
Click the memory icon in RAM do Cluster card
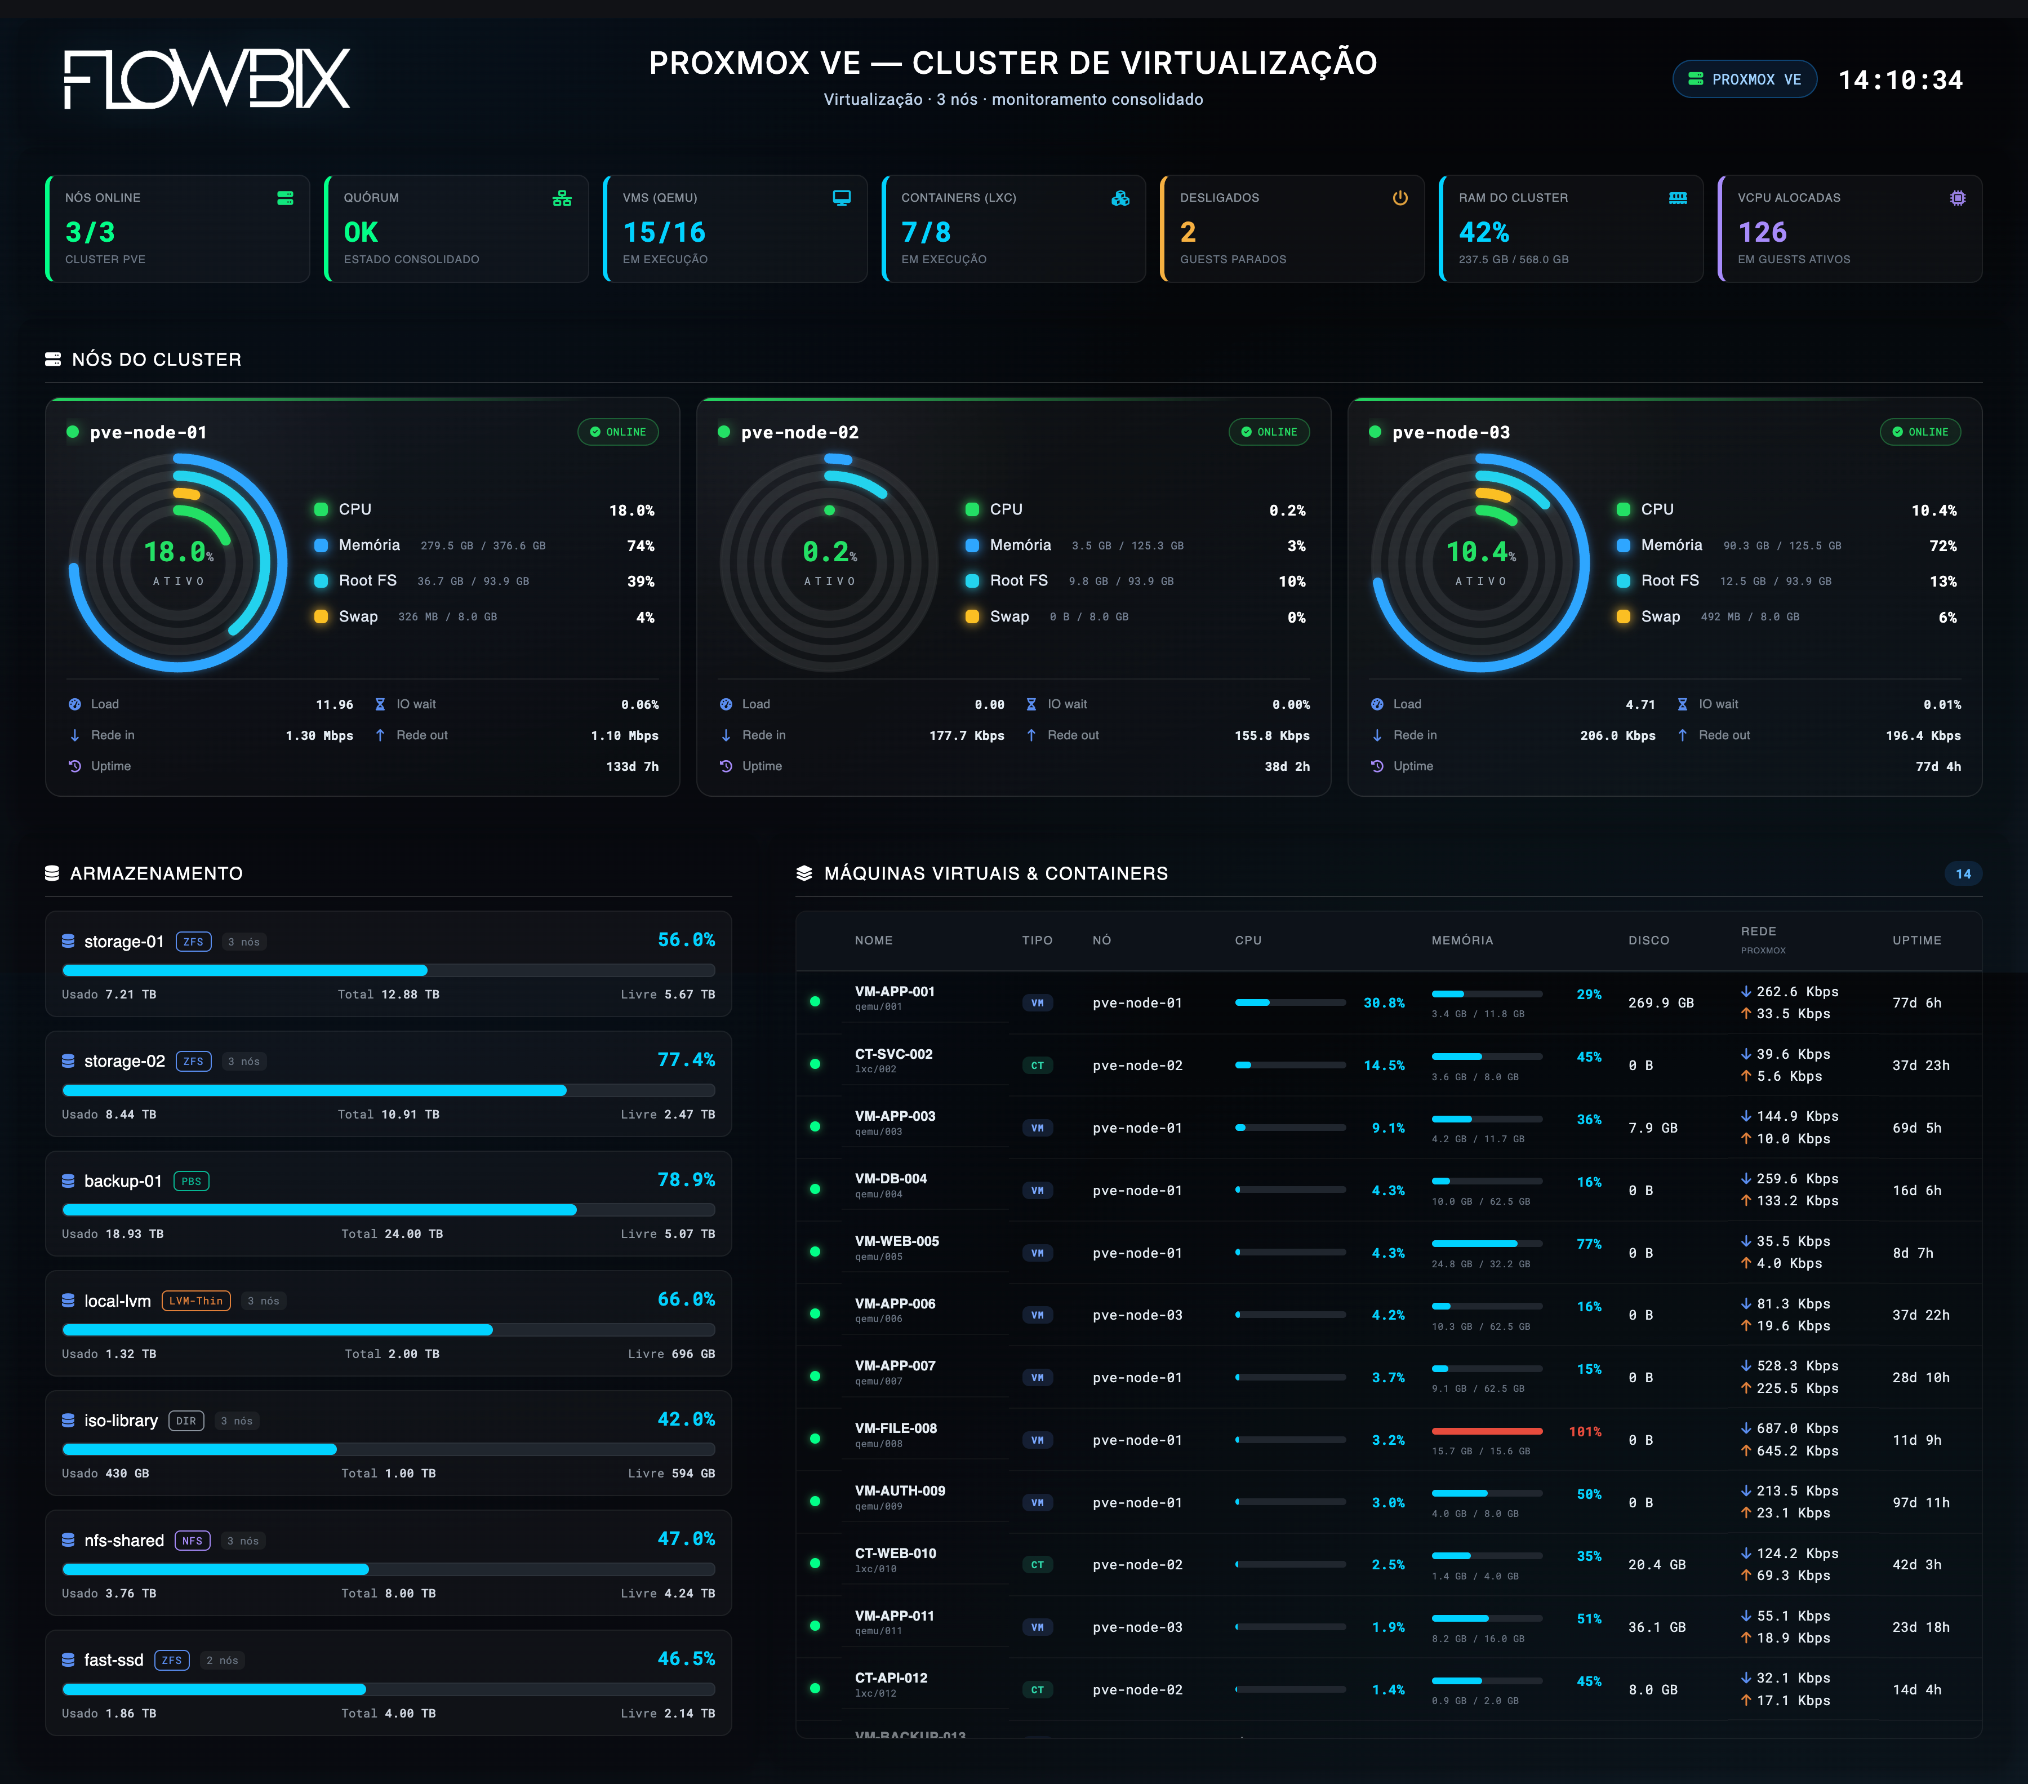click(x=1678, y=198)
